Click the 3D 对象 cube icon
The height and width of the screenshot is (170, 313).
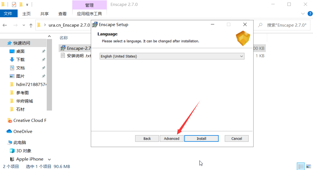click(12, 151)
